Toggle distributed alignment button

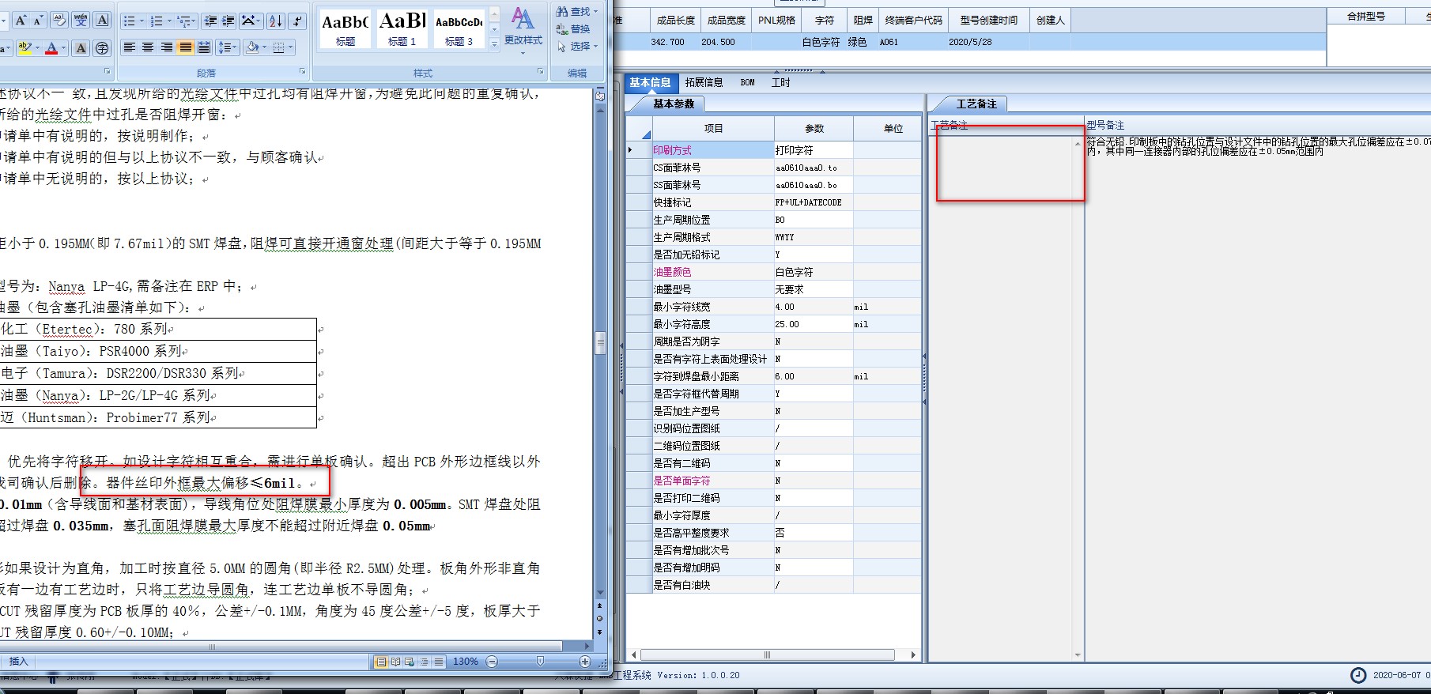[x=203, y=48]
